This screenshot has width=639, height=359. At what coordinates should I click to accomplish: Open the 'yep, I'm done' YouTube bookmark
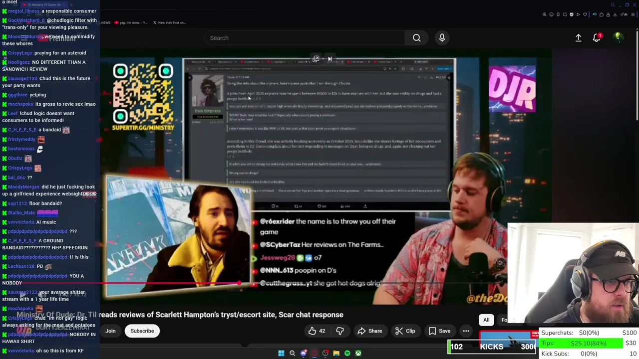131,22
